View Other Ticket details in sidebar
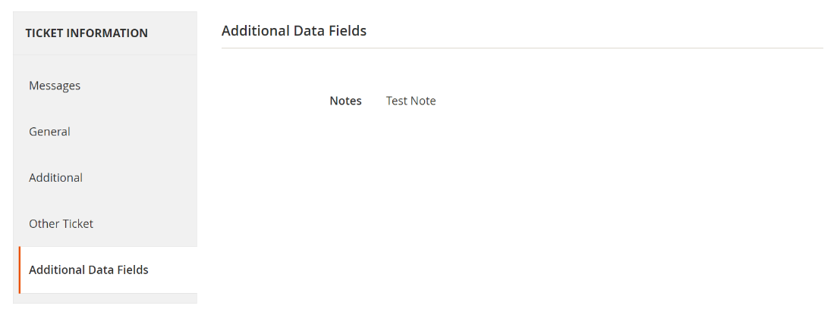This screenshot has width=834, height=318. tap(61, 224)
